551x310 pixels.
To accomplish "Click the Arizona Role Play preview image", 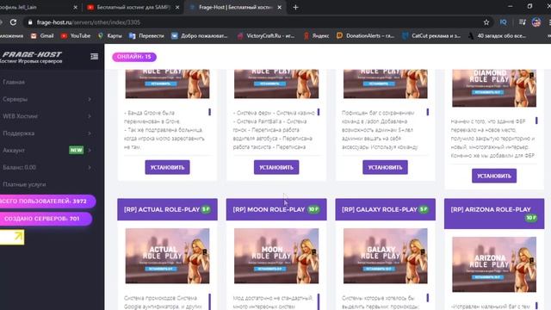I will [x=494, y=264].
